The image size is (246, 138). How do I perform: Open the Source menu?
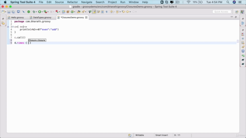pyautogui.click(x=59, y=2)
